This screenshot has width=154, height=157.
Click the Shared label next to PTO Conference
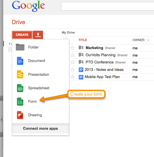120,62
